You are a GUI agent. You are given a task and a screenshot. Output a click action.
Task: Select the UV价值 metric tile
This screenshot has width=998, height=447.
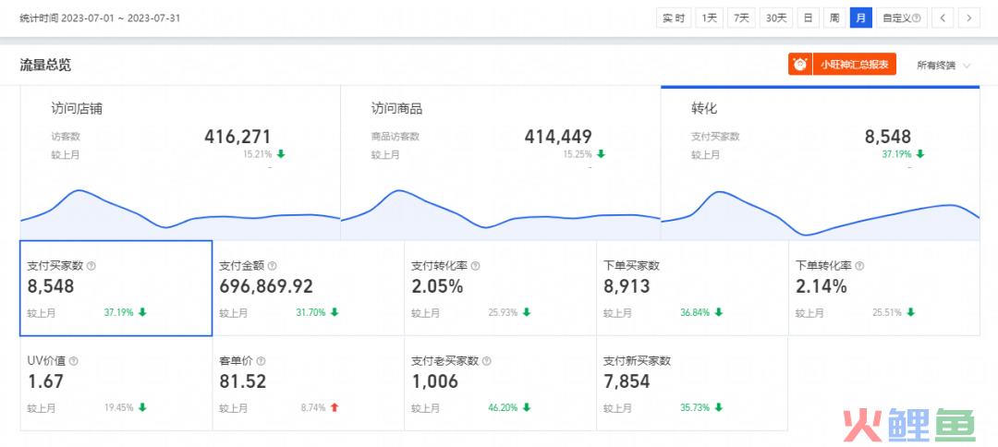116,383
